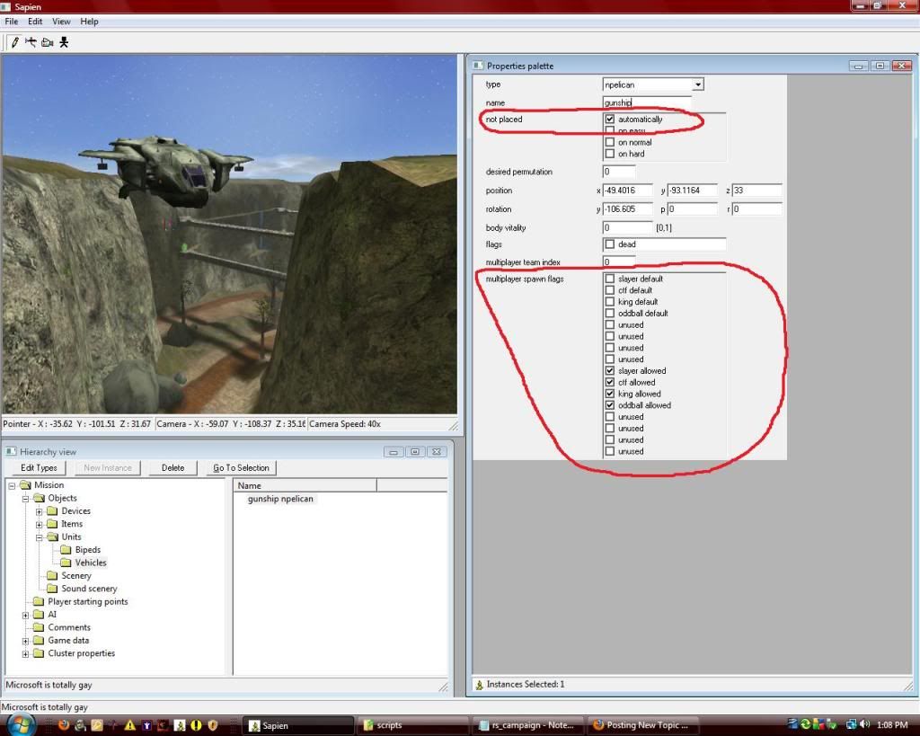This screenshot has width=920, height=736.
Task: Switch to Posting New Topic Firefox window
Action: 642,725
